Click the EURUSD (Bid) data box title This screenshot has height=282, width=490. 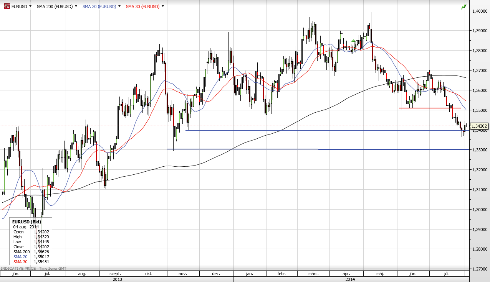pyautogui.click(x=26, y=222)
